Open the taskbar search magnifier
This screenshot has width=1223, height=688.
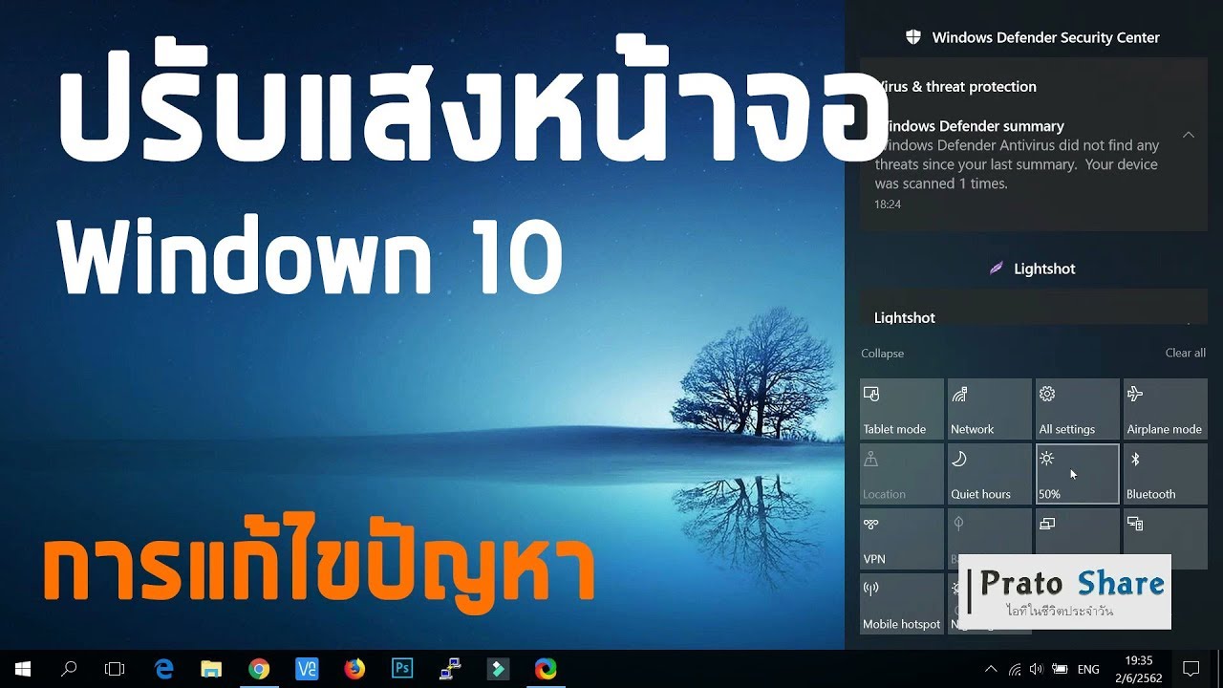point(69,669)
